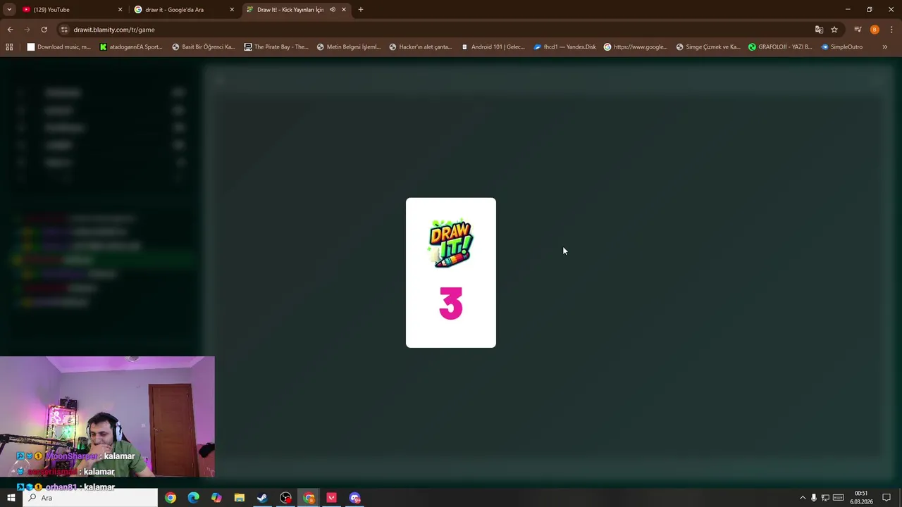Click the Draw It! logo on countdown card
902x507 pixels.
pos(451,243)
